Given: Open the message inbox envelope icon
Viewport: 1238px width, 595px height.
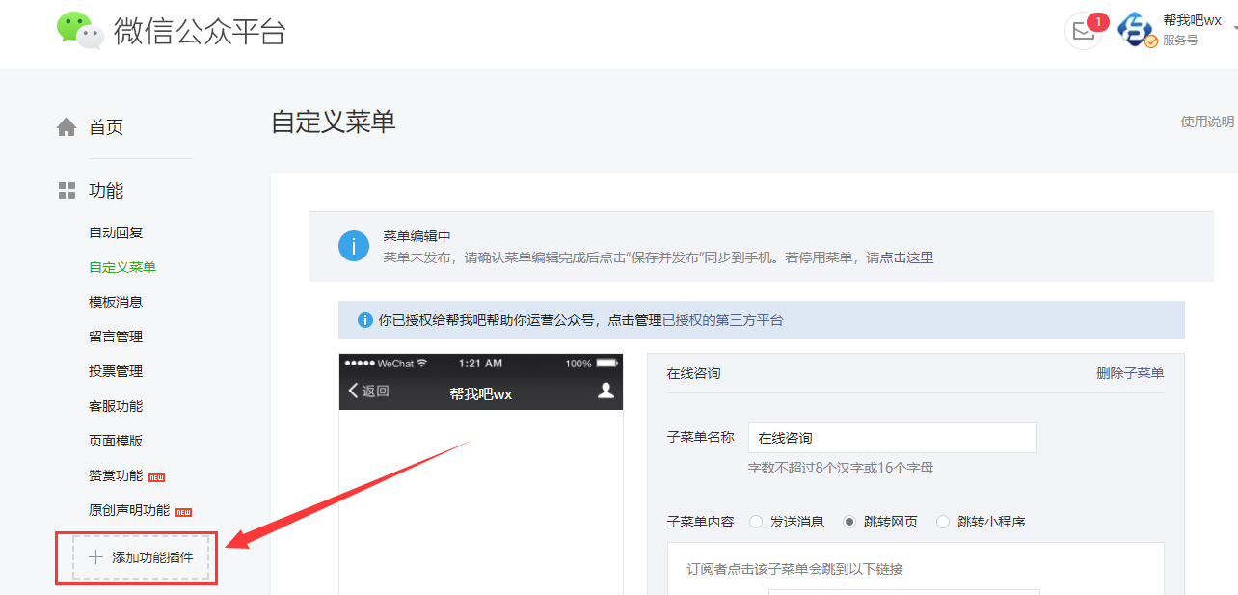Looking at the screenshot, I should tap(1083, 32).
